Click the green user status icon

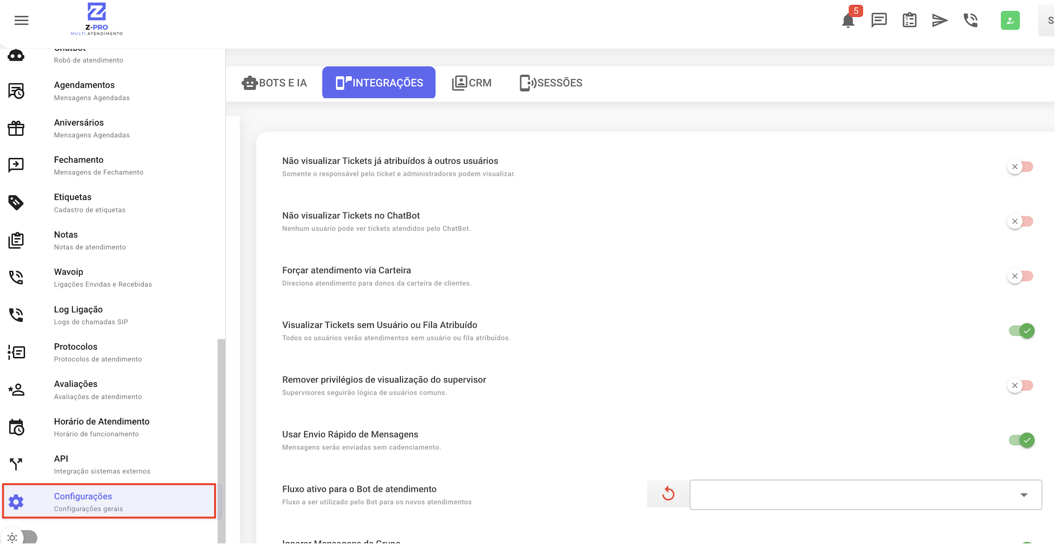(1010, 21)
